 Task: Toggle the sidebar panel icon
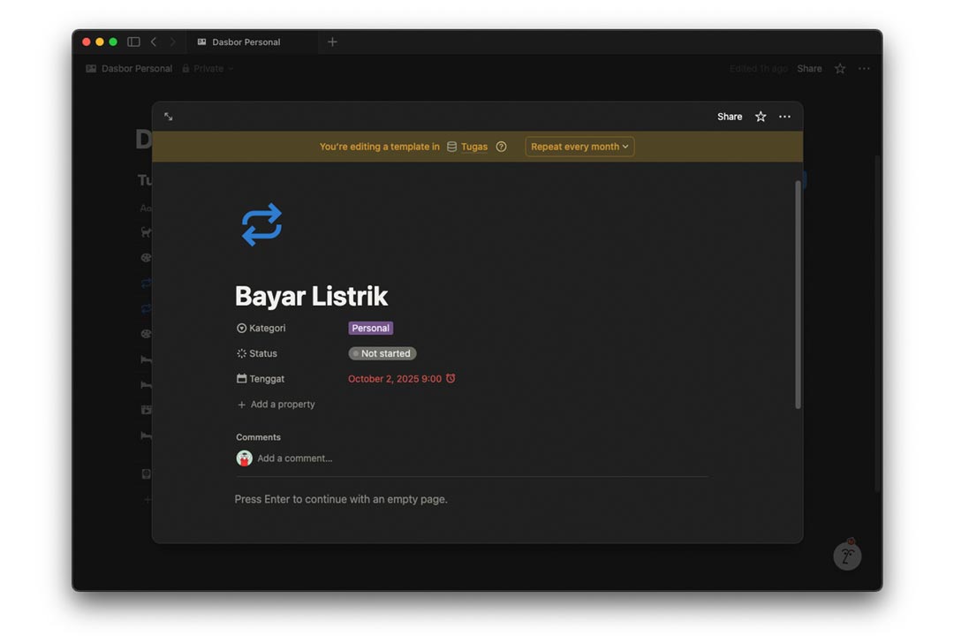[x=133, y=42]
